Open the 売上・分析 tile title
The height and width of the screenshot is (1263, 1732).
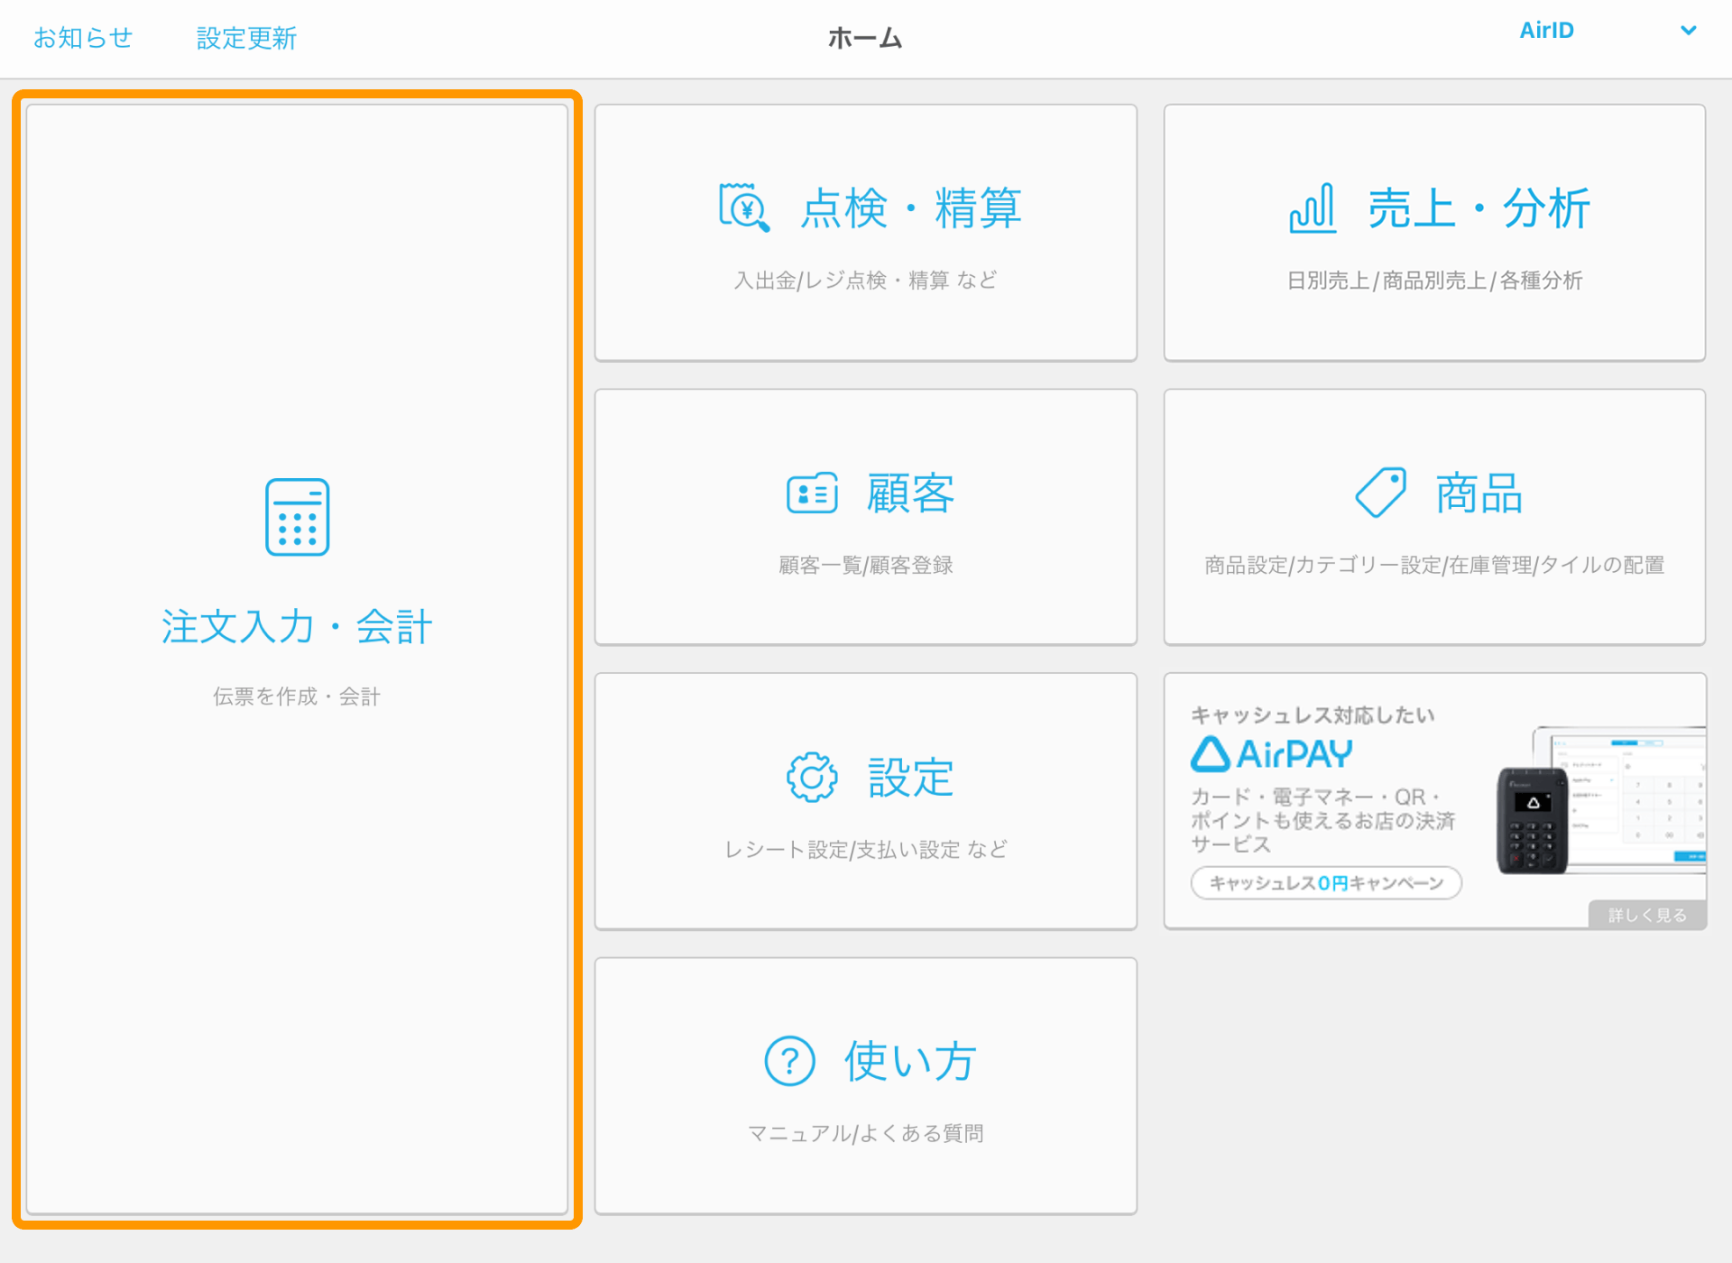[1479, 208]
